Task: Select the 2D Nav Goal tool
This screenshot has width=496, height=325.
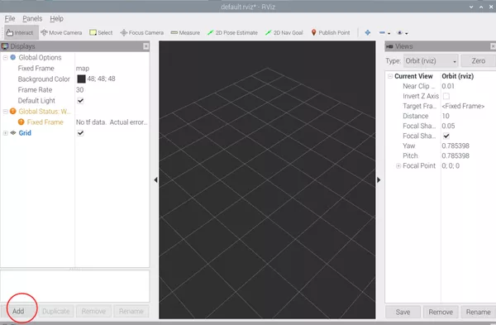Action: [284, 32]
